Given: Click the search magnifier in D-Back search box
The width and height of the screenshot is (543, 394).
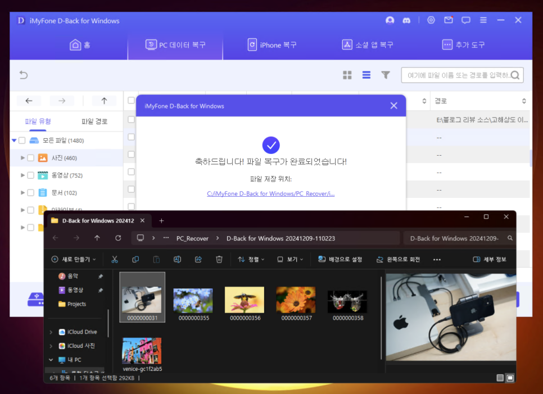Looking at the screenshot, I should pyautogui.click(x=515, y=75).
